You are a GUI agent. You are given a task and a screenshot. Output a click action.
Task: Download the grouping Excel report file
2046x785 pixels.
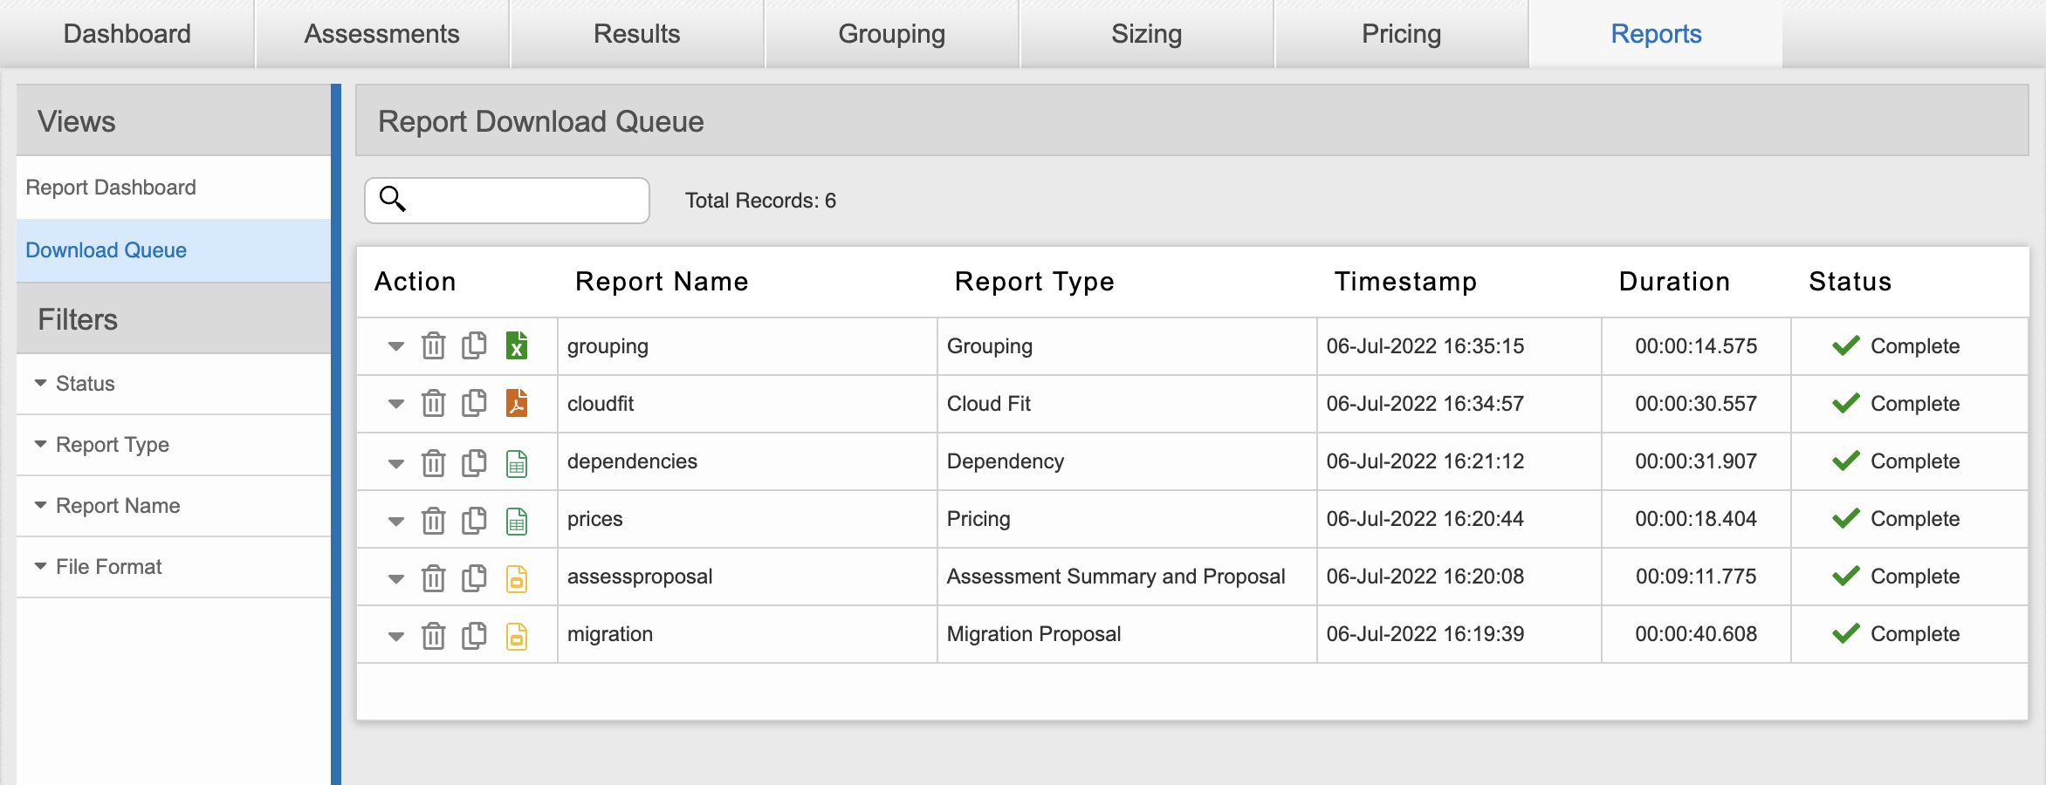tap(517, 345)
